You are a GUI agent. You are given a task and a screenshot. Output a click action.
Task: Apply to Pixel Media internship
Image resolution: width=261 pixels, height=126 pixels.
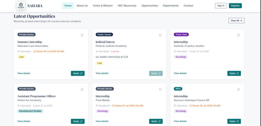click(156, 121)
